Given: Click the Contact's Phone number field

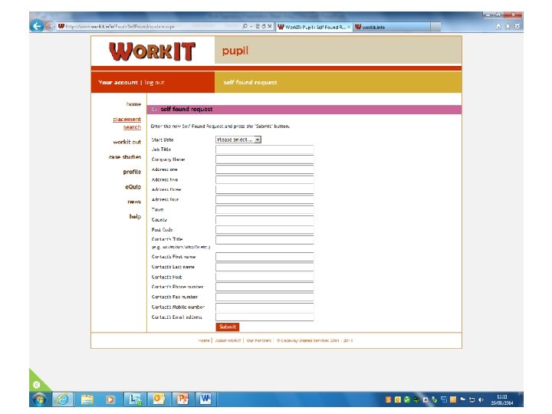Looking at the screenshot, I should pyautogui.click(x=264, y=287).
